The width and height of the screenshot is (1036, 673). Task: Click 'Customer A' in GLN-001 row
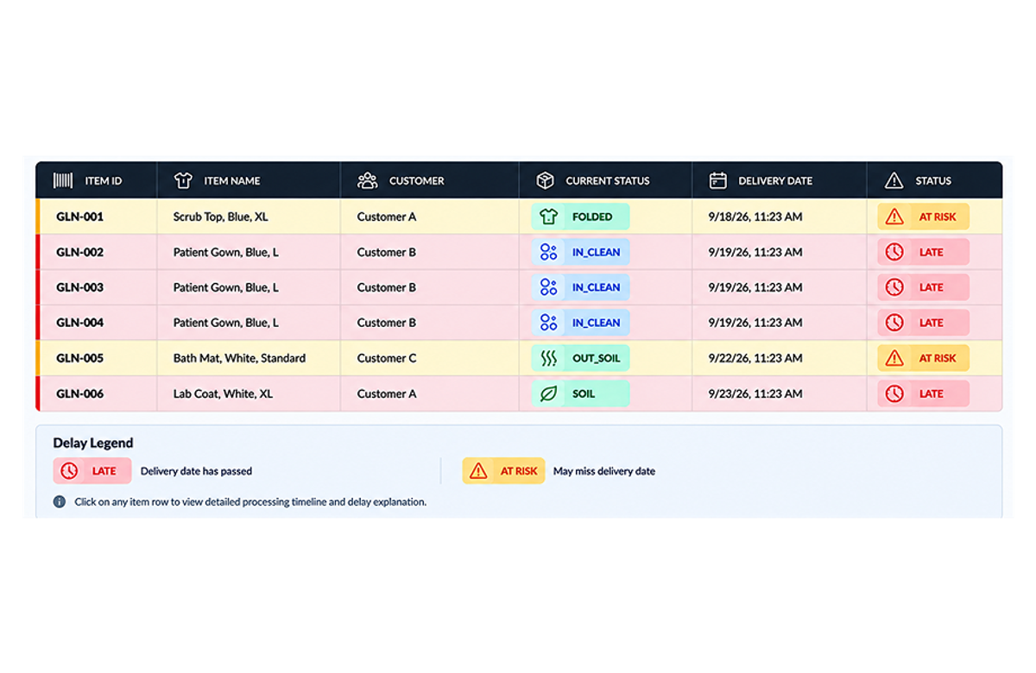(x=387, y=217)
